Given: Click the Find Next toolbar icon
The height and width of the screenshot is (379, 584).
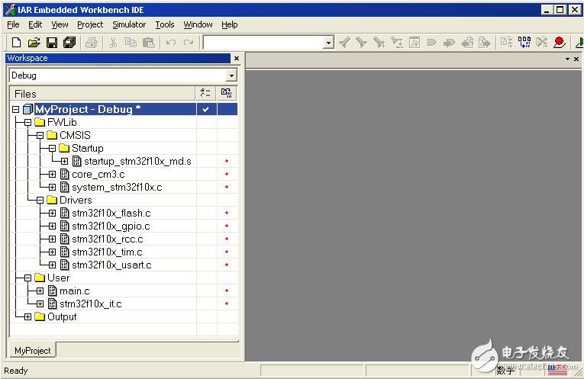Looking at the screenshot, I should pos(361,43).
